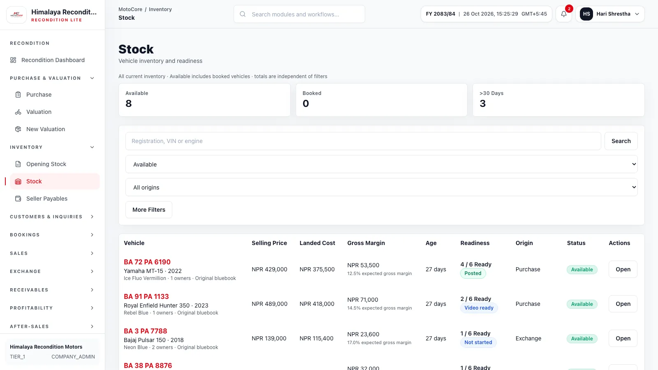
Task: Expand the Exchange sidebar section
Action: (92, 271)
